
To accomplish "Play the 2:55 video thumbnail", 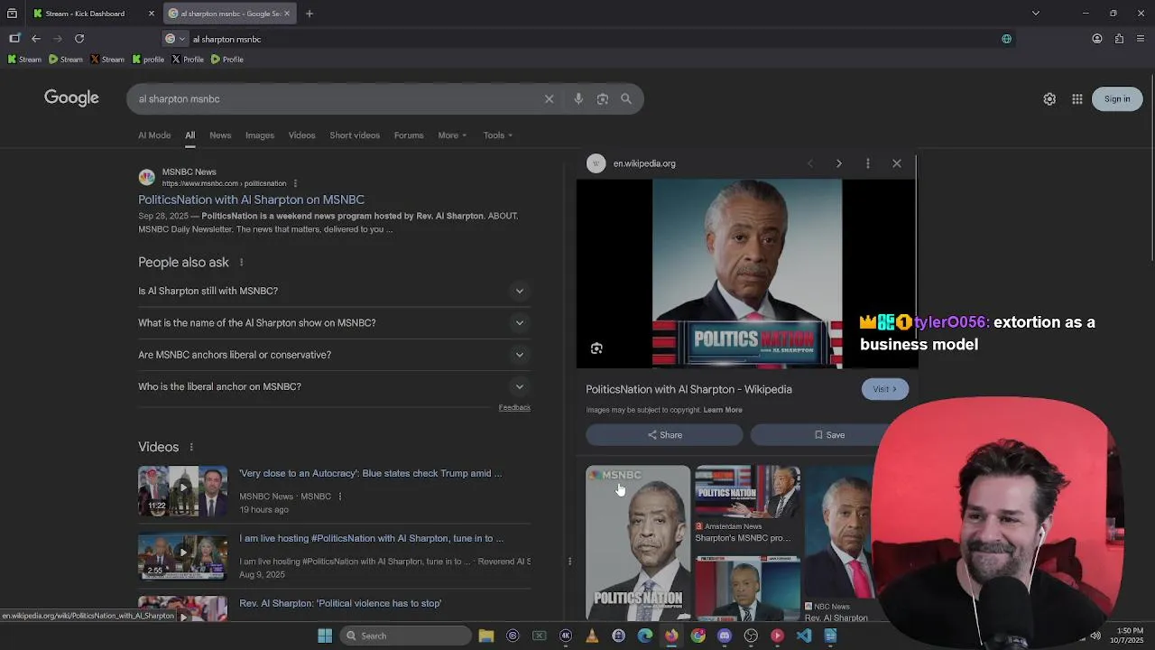I will pos(183,556).
